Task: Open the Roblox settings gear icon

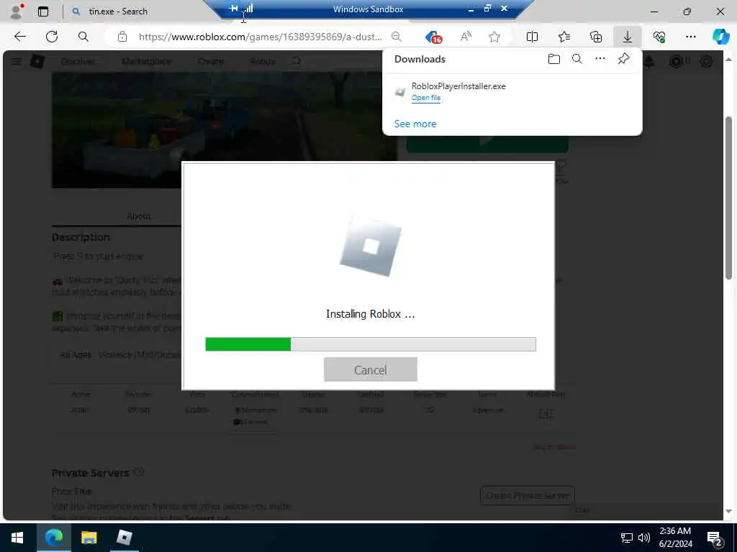Action: (706, 62)
